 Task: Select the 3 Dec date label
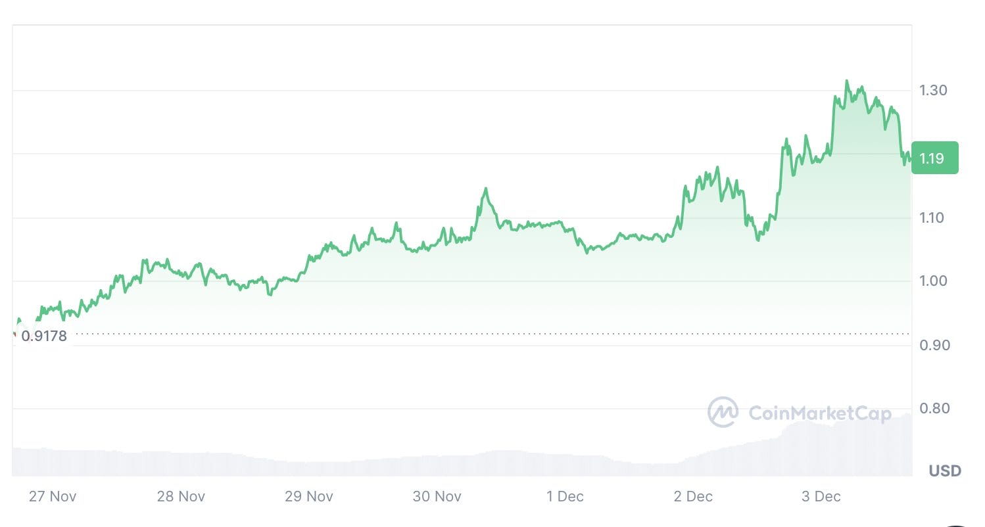tap(821, 497)
